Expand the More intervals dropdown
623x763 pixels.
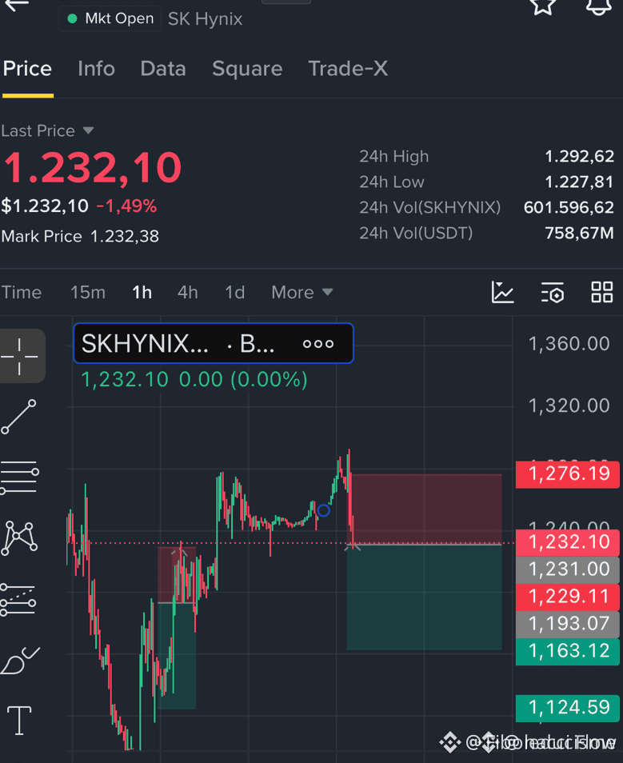(x=302, y=293)
